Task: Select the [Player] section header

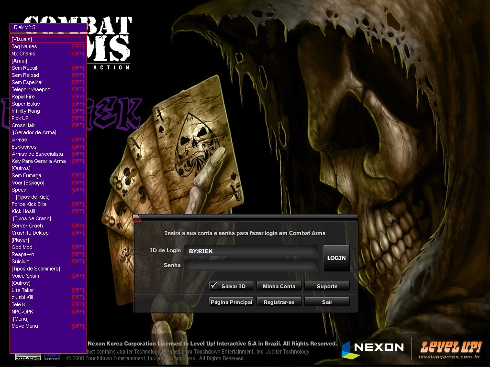Action: coord(20,240)
